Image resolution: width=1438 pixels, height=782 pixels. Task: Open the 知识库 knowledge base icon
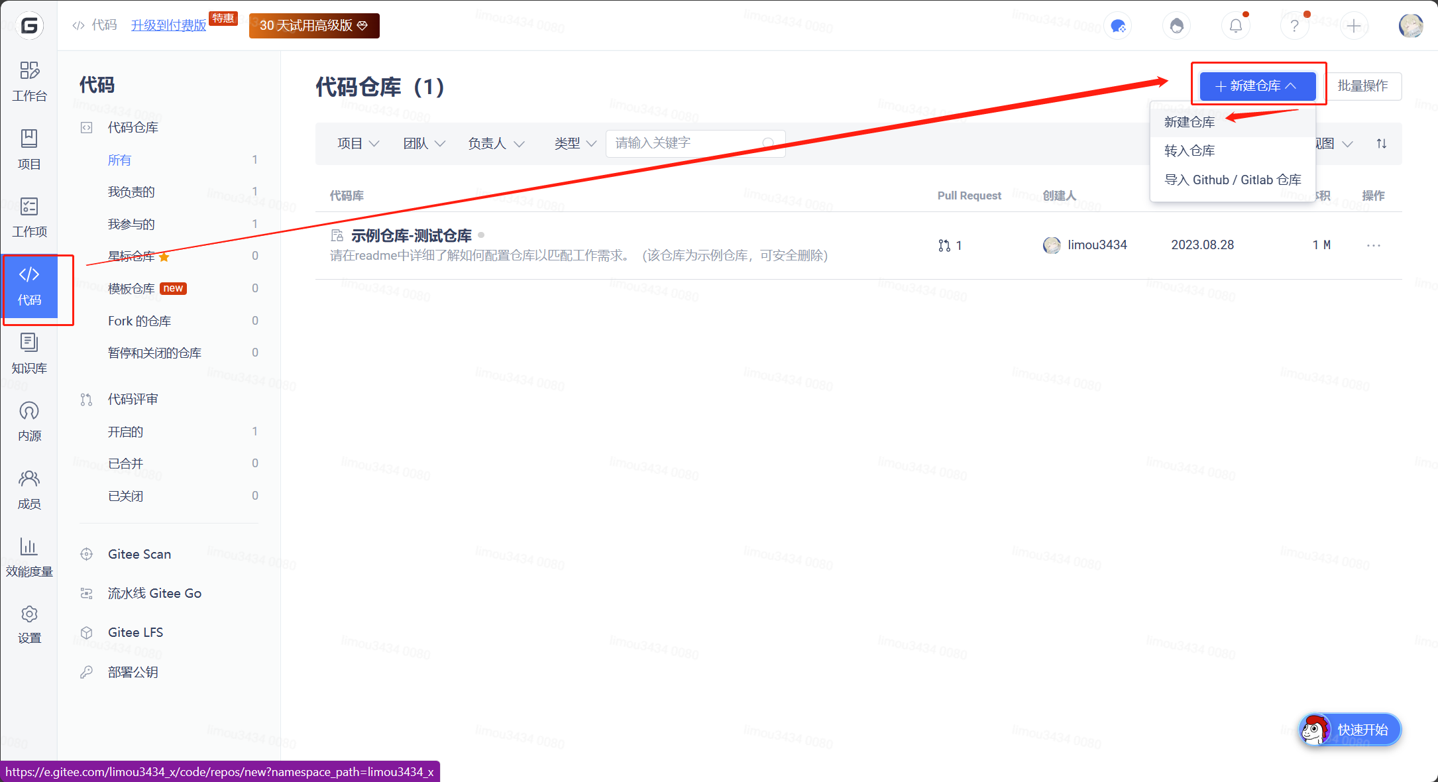click(29, 353)
